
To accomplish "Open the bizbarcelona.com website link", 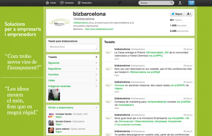I will 99,29.
